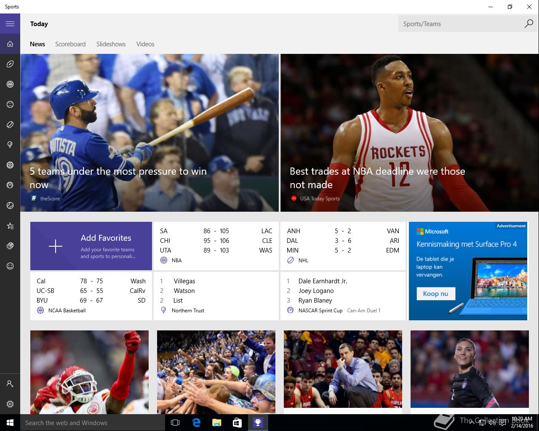Click the sign-in person icon
The height and width of the screenshot is (431, 539).
[10, 384]
